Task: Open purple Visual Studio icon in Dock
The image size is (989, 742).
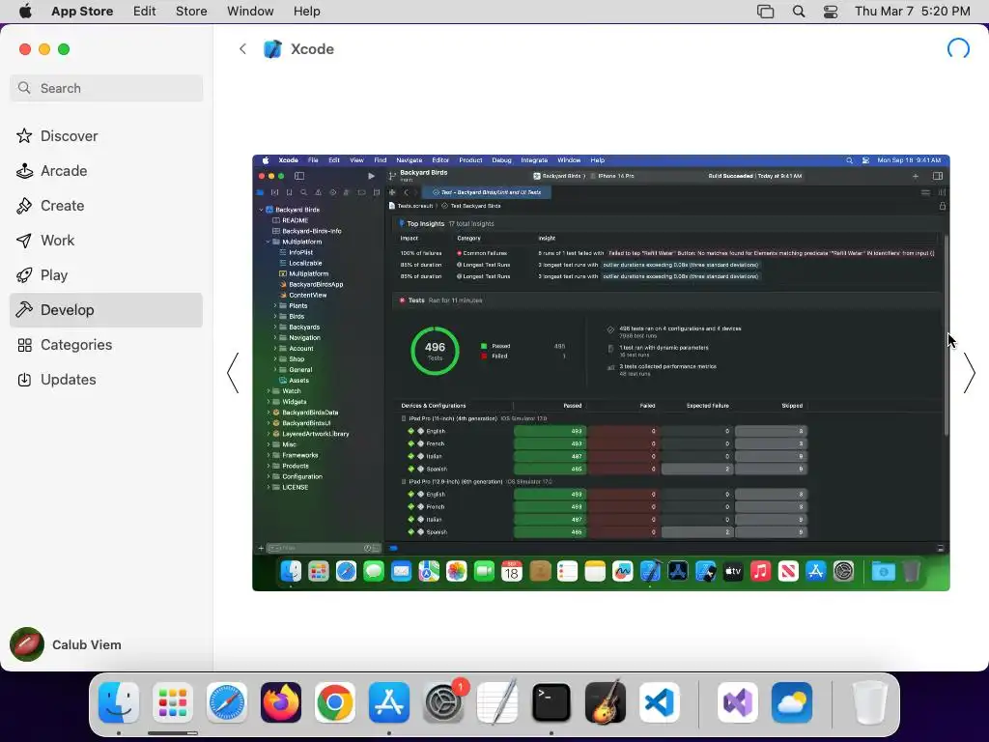Action: [738, 702]
